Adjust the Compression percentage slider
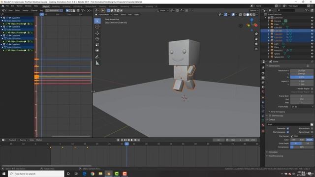The image size is (315, 177). click(x=302, y=147)
